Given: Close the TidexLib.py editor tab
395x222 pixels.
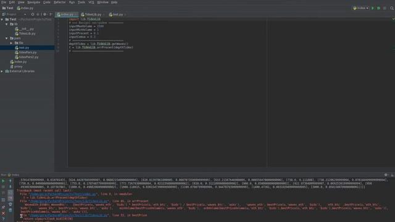Looking at the screenshot, I should (104, 15).
